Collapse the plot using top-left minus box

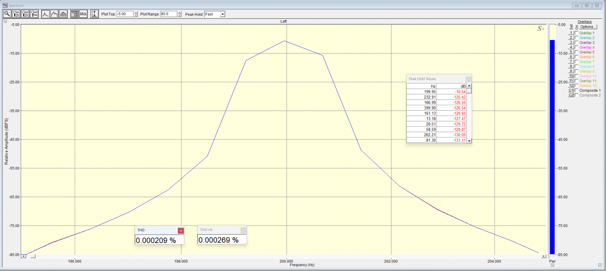(x=5, y=21)
